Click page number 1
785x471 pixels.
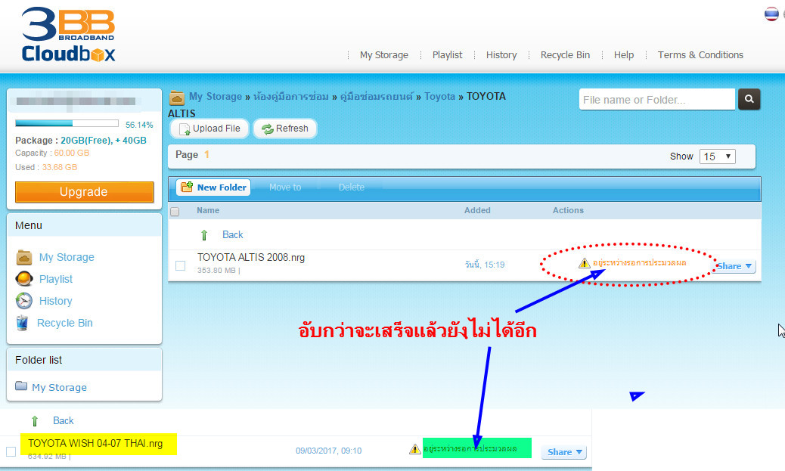click(206, 155)
